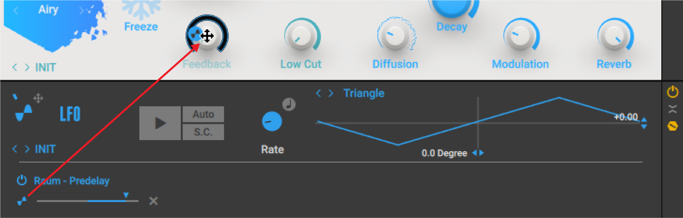Enable the S.C. sidechain mode
This screenshot has height=218, width=683.
[x=203, y=132]
